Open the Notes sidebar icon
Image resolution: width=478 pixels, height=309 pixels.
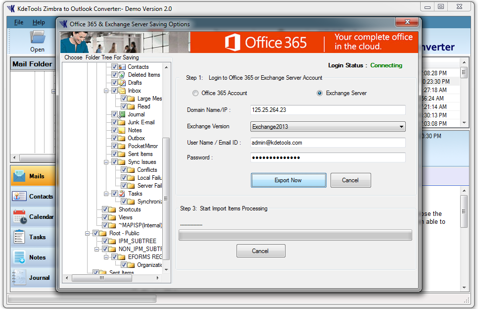coord(20,257)
